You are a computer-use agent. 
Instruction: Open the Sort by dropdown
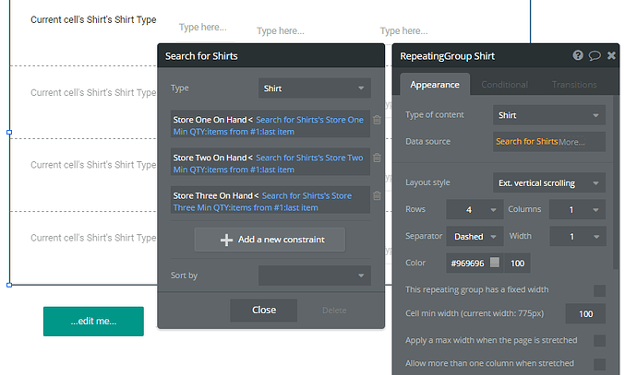pos(314,275)
